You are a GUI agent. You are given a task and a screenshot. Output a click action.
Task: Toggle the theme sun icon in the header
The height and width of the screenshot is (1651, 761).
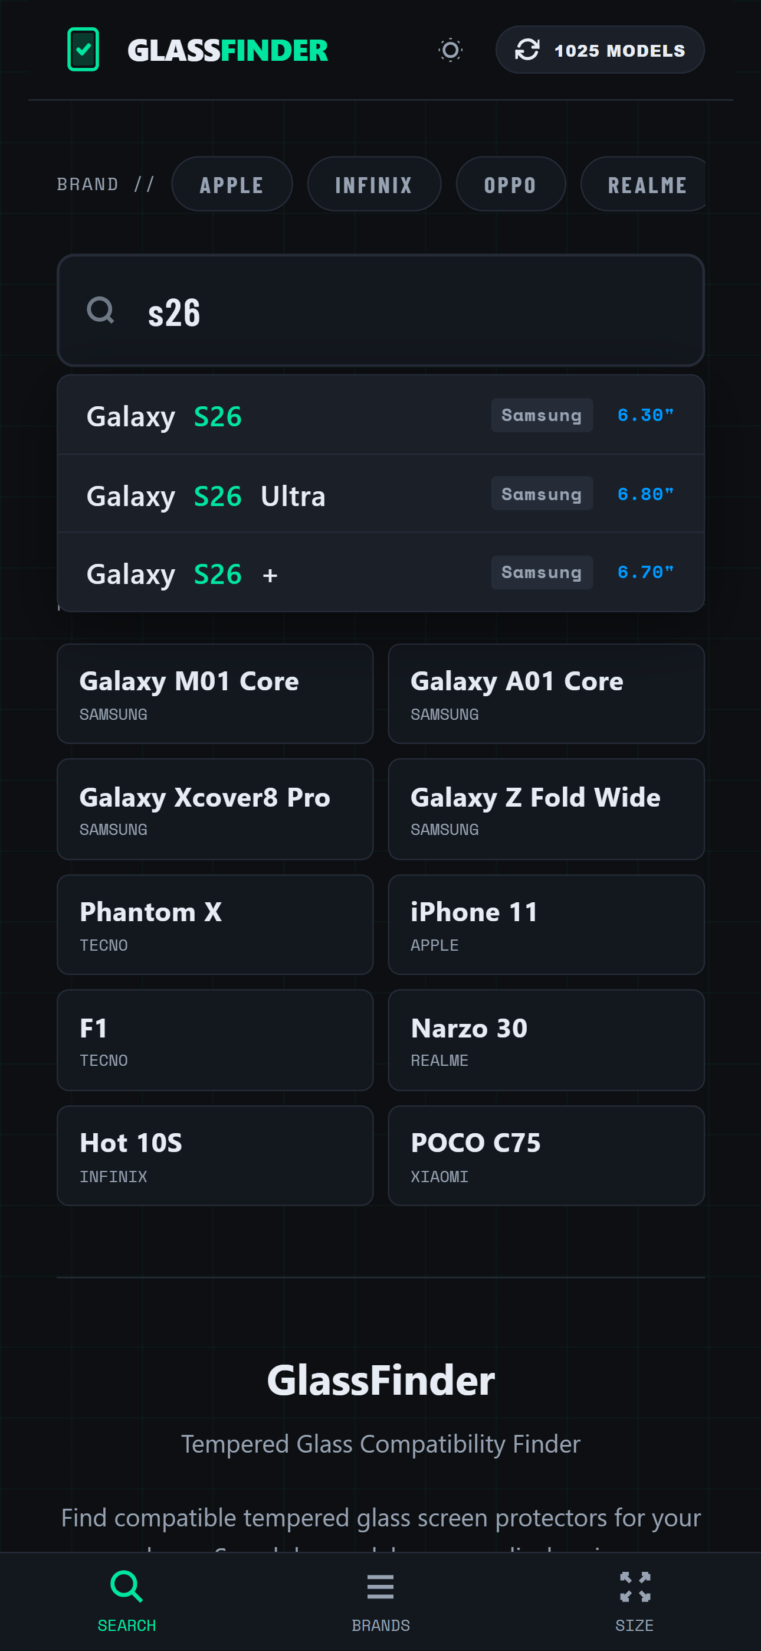(450, 50)
